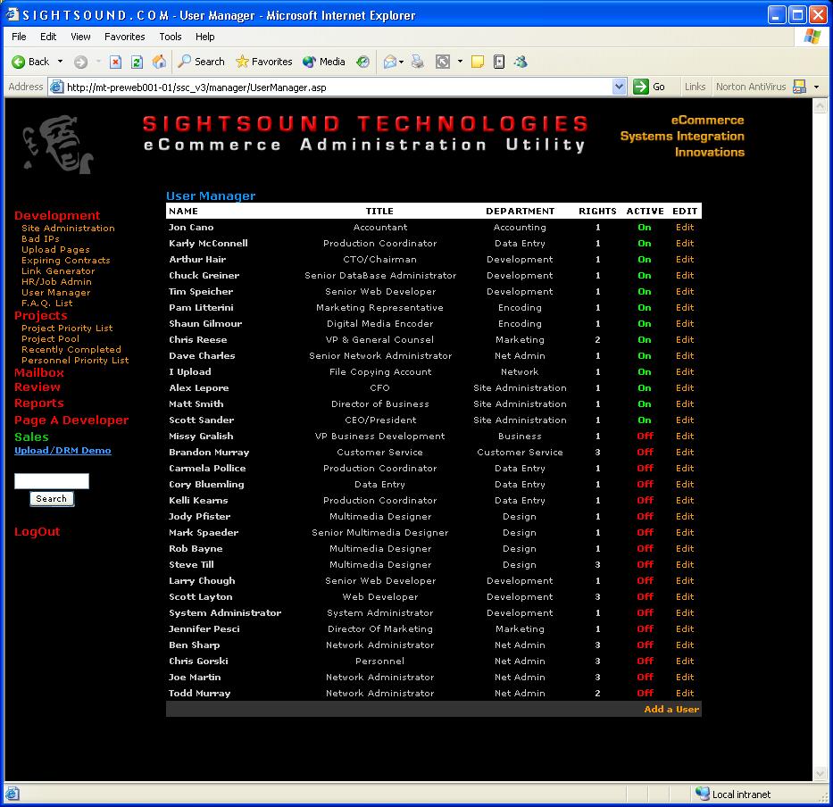Expand the Edit page toolbar dropdown arrow
The height and width of the screenshot is (807, 833).
pyautogui.click(x=460, y=62)
